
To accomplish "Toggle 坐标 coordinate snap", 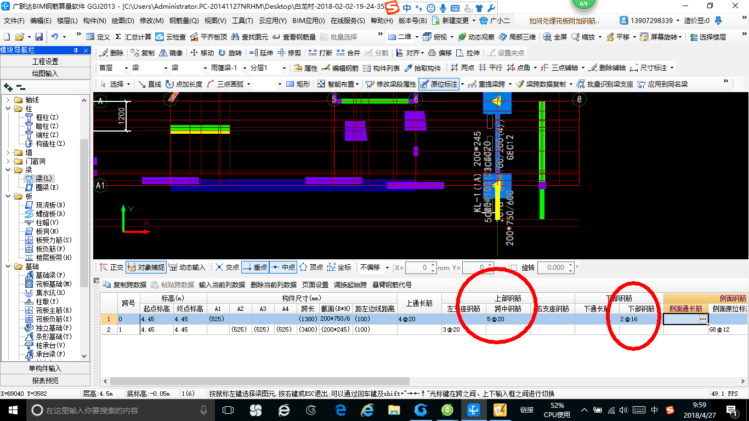I will [339, 268].
